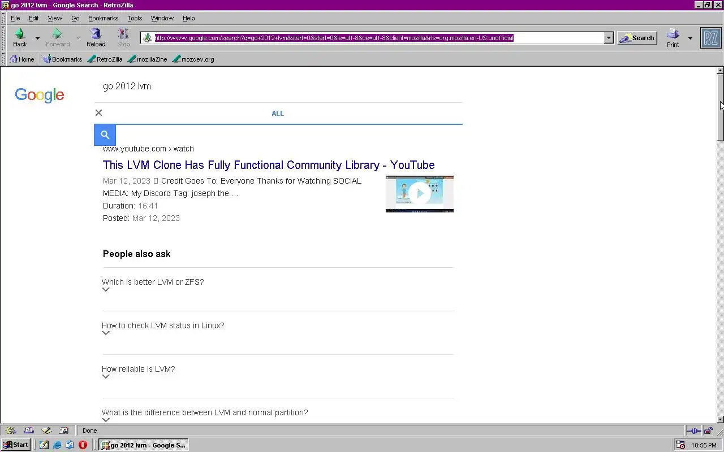Open Mail component in status bar

click(28, 431)
